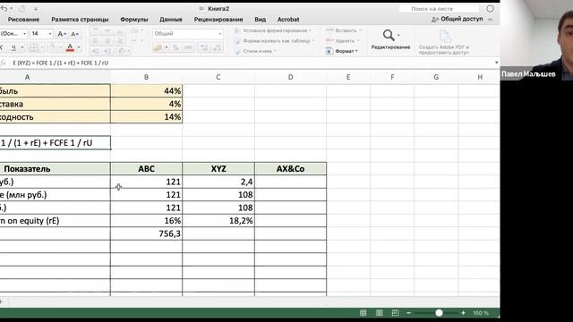Click the zoom out minus icon
Image resolution: width=573 pixels, height=322 pixels.
click(409, 313)
